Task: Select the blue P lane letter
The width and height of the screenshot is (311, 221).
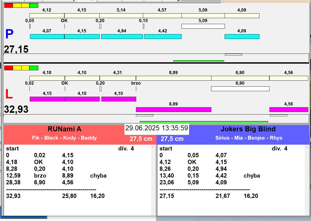Action: [x=9, y=34]
